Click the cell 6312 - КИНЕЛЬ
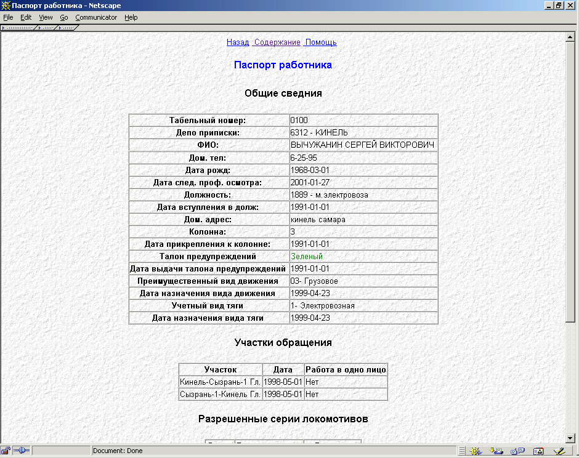 coord(363,132)
